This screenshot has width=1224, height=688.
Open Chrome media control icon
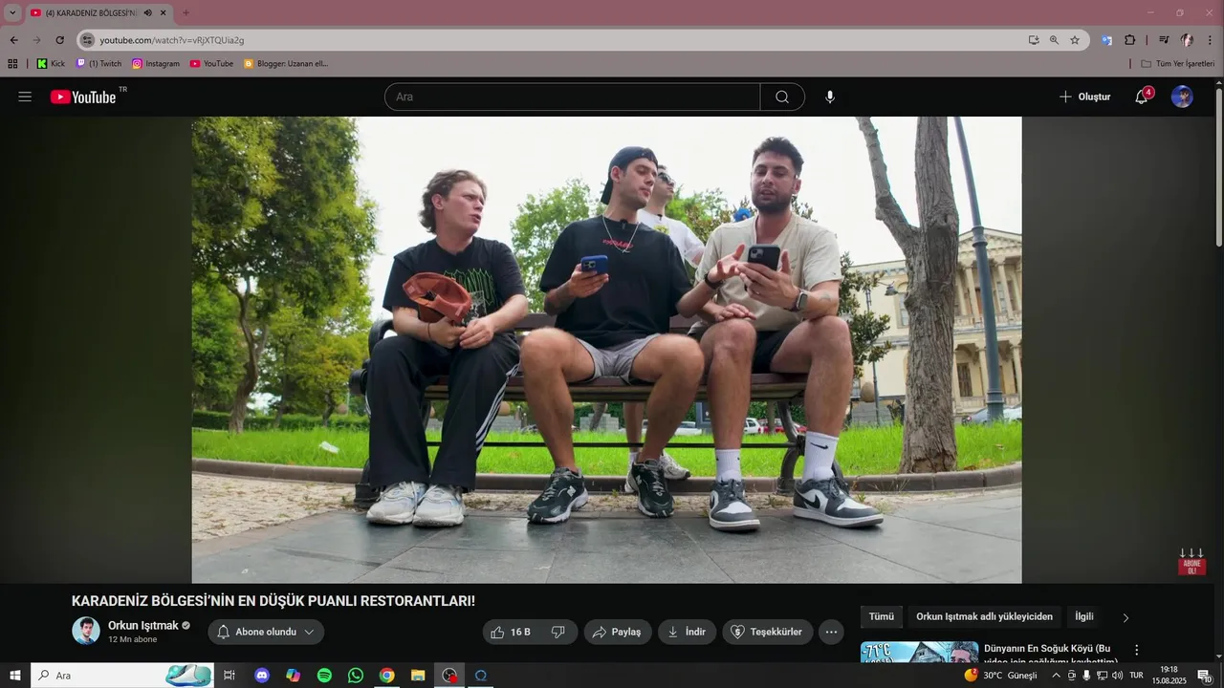[x=1164, y=40]
